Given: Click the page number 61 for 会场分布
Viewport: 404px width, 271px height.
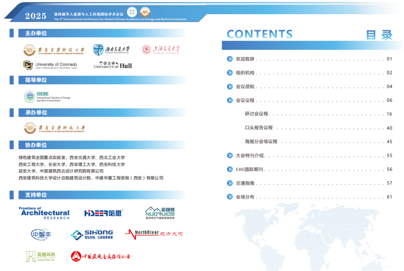Looking at the screenshot, I should click(389, 197).
